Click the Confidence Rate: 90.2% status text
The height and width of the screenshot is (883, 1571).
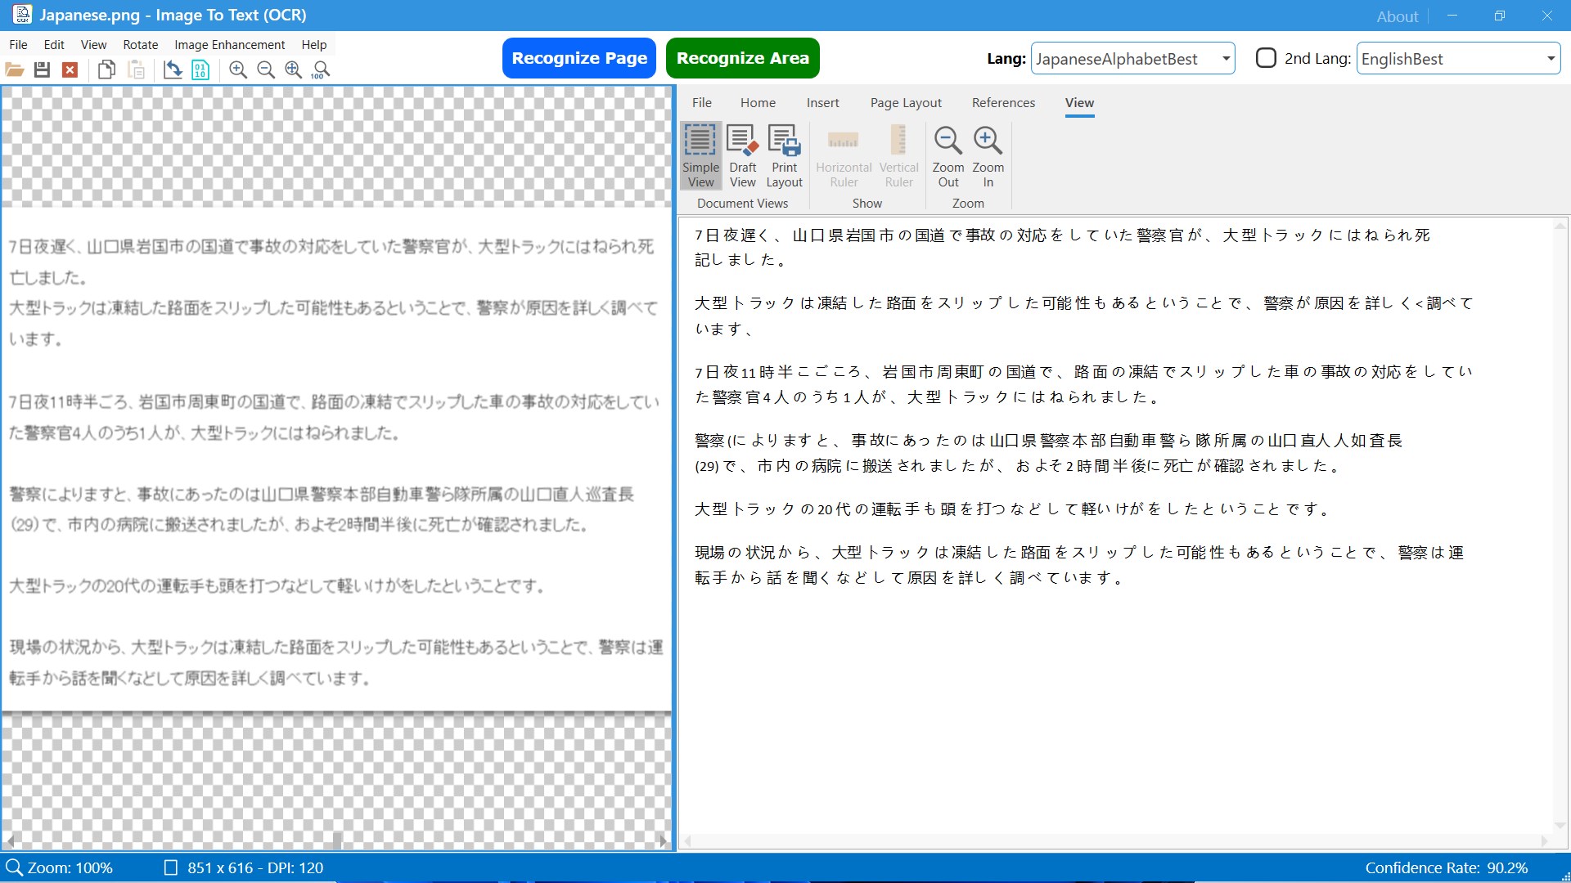click(x=1447, y=867)
